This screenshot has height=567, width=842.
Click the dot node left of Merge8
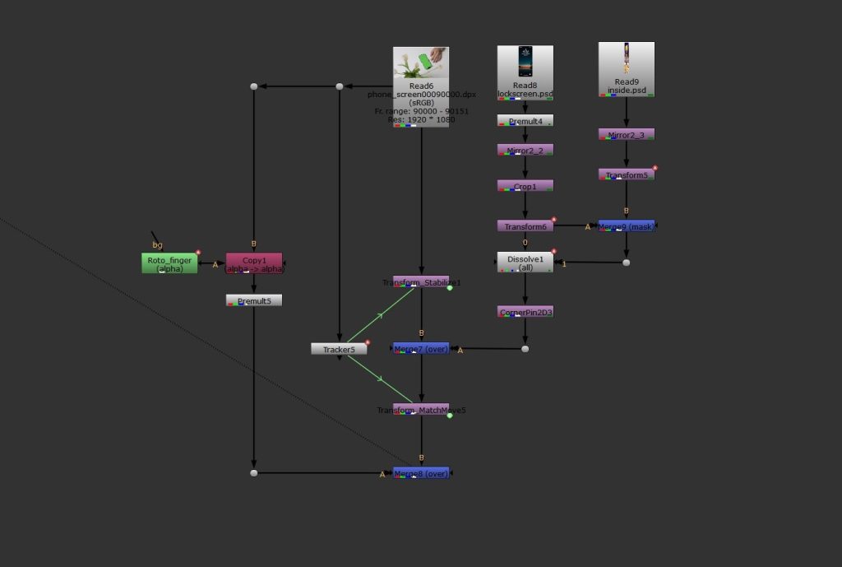[254, 473]
